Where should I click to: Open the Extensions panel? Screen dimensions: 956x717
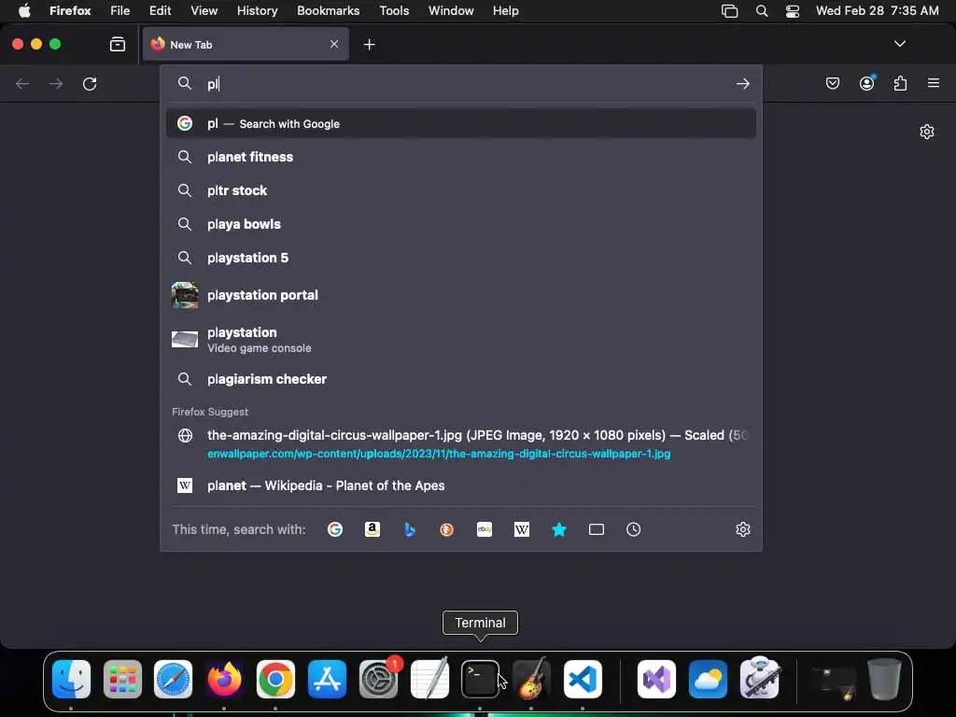900,83
